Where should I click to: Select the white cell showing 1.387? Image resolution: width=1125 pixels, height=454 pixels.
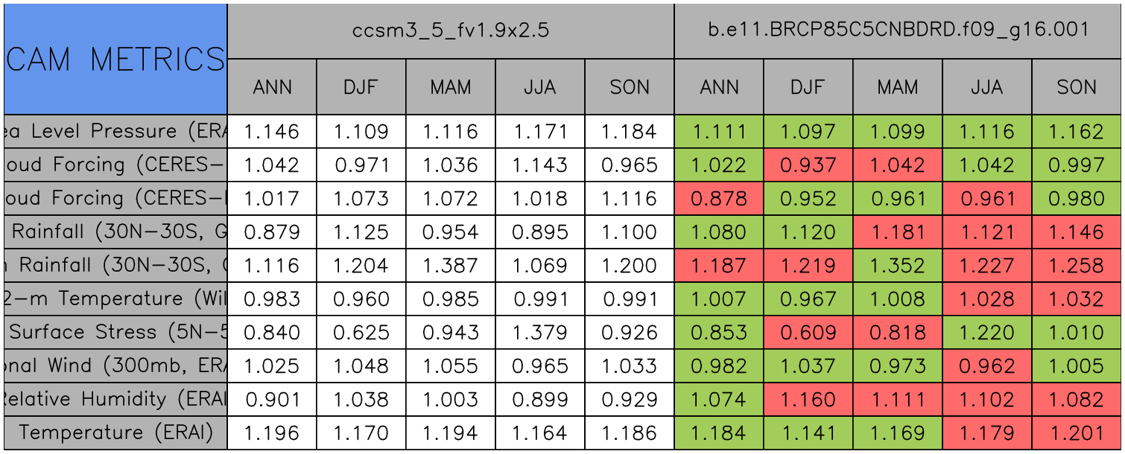pos(451,266)
